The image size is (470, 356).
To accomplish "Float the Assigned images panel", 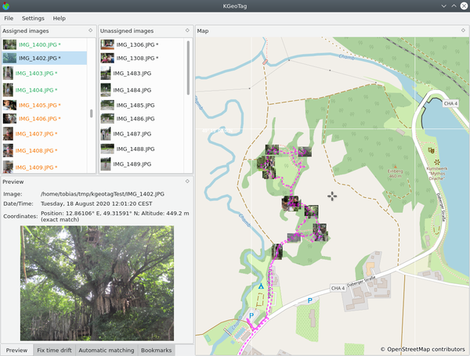I will 91,31.
